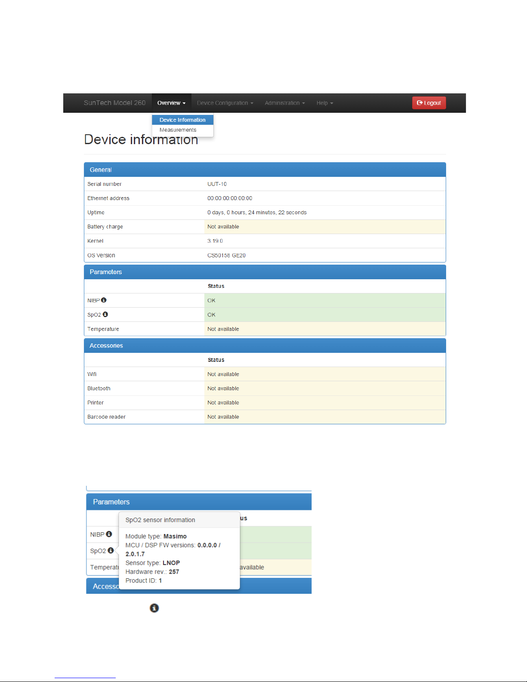Image resolution: width=527 pixels, height=682 pixels.
Task: Click the General panel header
Action: click(265, 170)
